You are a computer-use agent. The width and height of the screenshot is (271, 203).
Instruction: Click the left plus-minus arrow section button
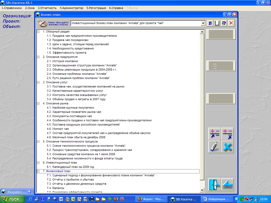[x=214, y=134]
